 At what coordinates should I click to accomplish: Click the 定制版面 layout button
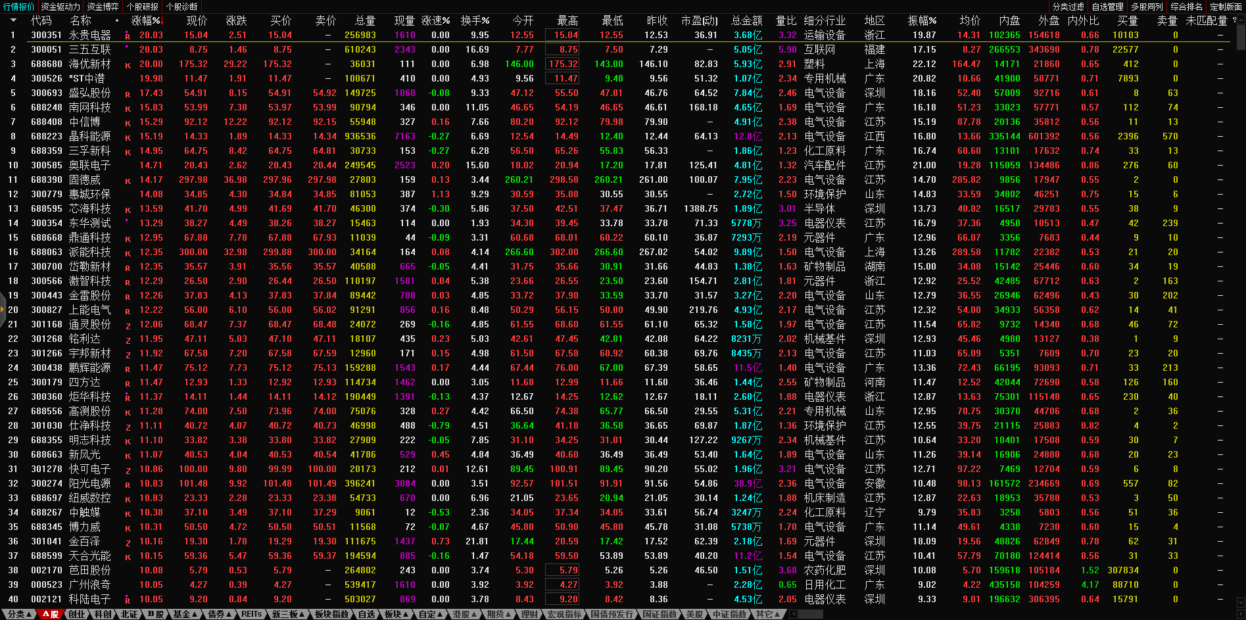(1226, 7)
